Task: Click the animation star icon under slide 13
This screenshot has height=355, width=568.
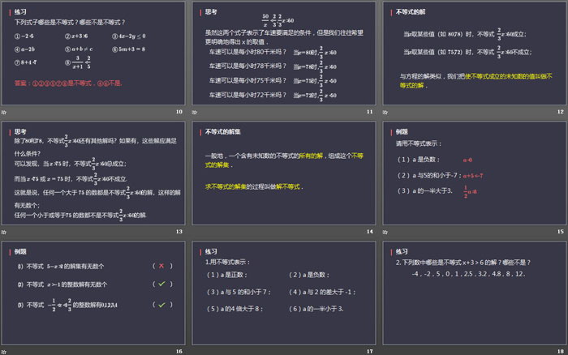Action: [4, 232]
